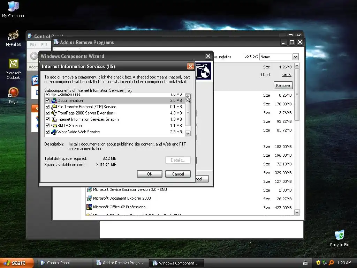Select 'Microsoft Office XP Professional' entry
Viewport: 357px width, 268px height.
coord(120,207)
